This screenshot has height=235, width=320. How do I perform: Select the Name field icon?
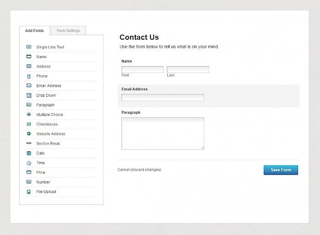tap(29, 57)
